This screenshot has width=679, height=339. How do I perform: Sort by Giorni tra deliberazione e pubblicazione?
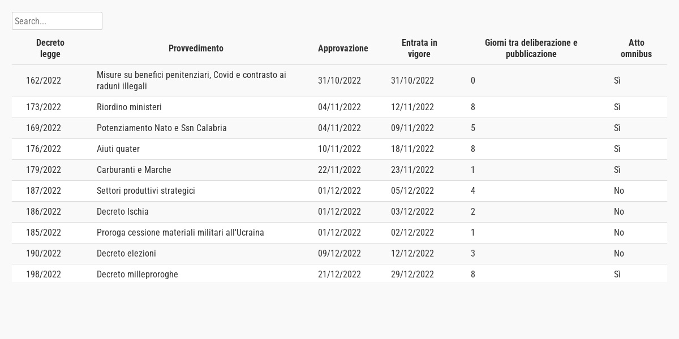click(531, 49)
